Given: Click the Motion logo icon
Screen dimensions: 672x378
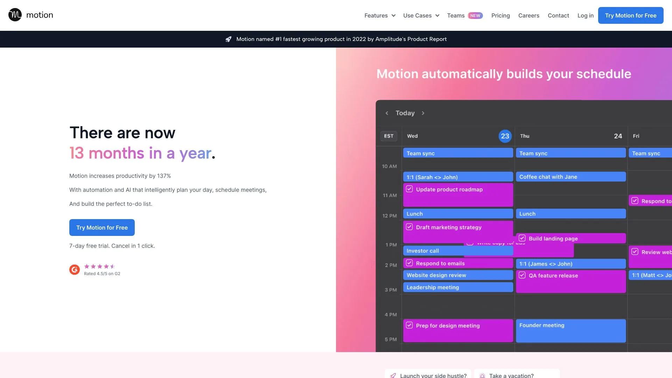Looking at the screenshot, I should coord(15,15).
